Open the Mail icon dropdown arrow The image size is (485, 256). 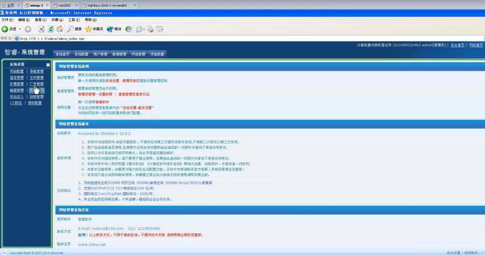tap(144, 29)
